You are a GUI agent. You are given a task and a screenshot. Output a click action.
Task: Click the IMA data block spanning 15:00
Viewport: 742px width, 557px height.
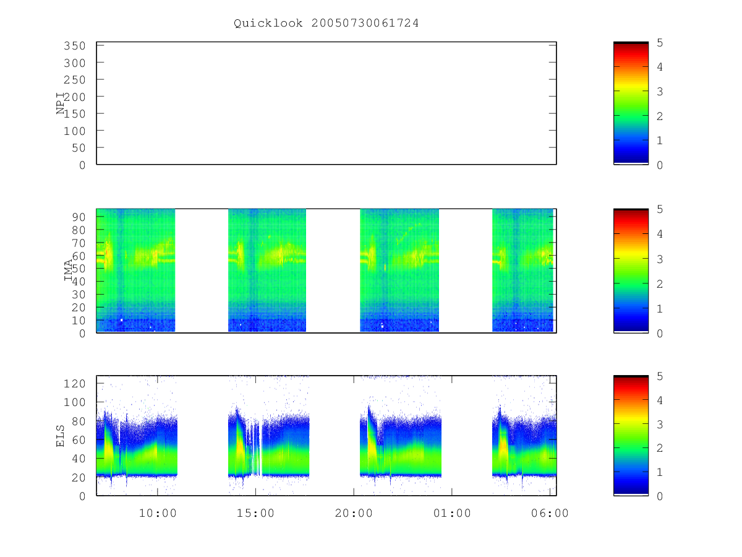tap(267, 270)
